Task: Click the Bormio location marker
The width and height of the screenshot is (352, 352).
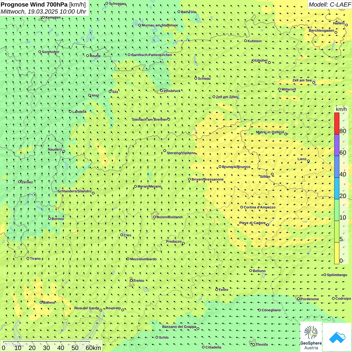Action: point(50,218)
